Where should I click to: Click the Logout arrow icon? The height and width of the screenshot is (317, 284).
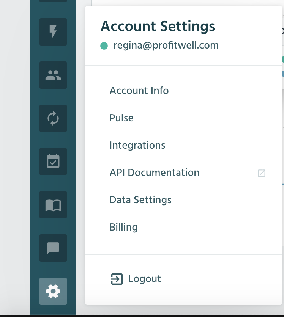coord(117,279)
